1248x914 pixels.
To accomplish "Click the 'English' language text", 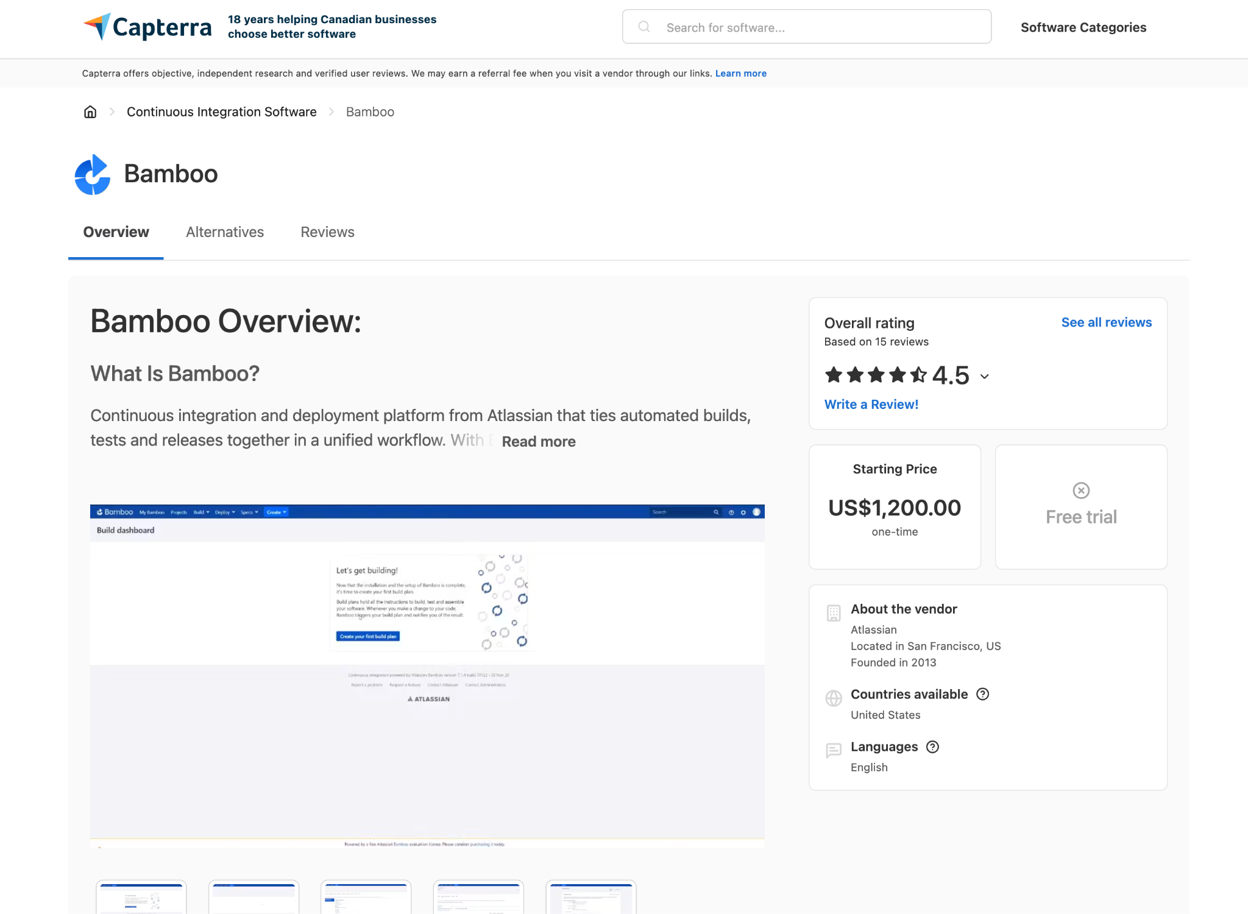I will coord(869,767).
